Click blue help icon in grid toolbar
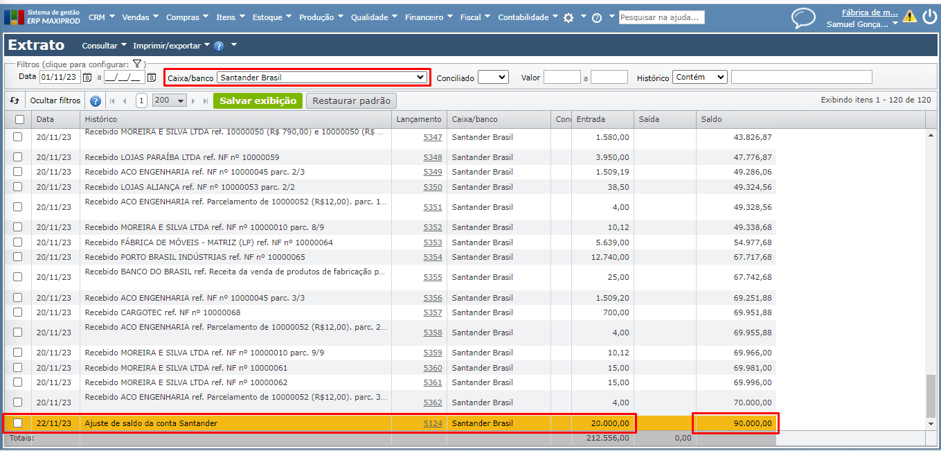 96,100
